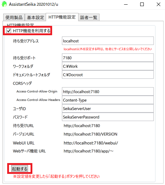The width and height of the screenshot is (165, 185).
Task: Click the 待ち受けURL value http://localhost:7180
Action: [82, 126]
